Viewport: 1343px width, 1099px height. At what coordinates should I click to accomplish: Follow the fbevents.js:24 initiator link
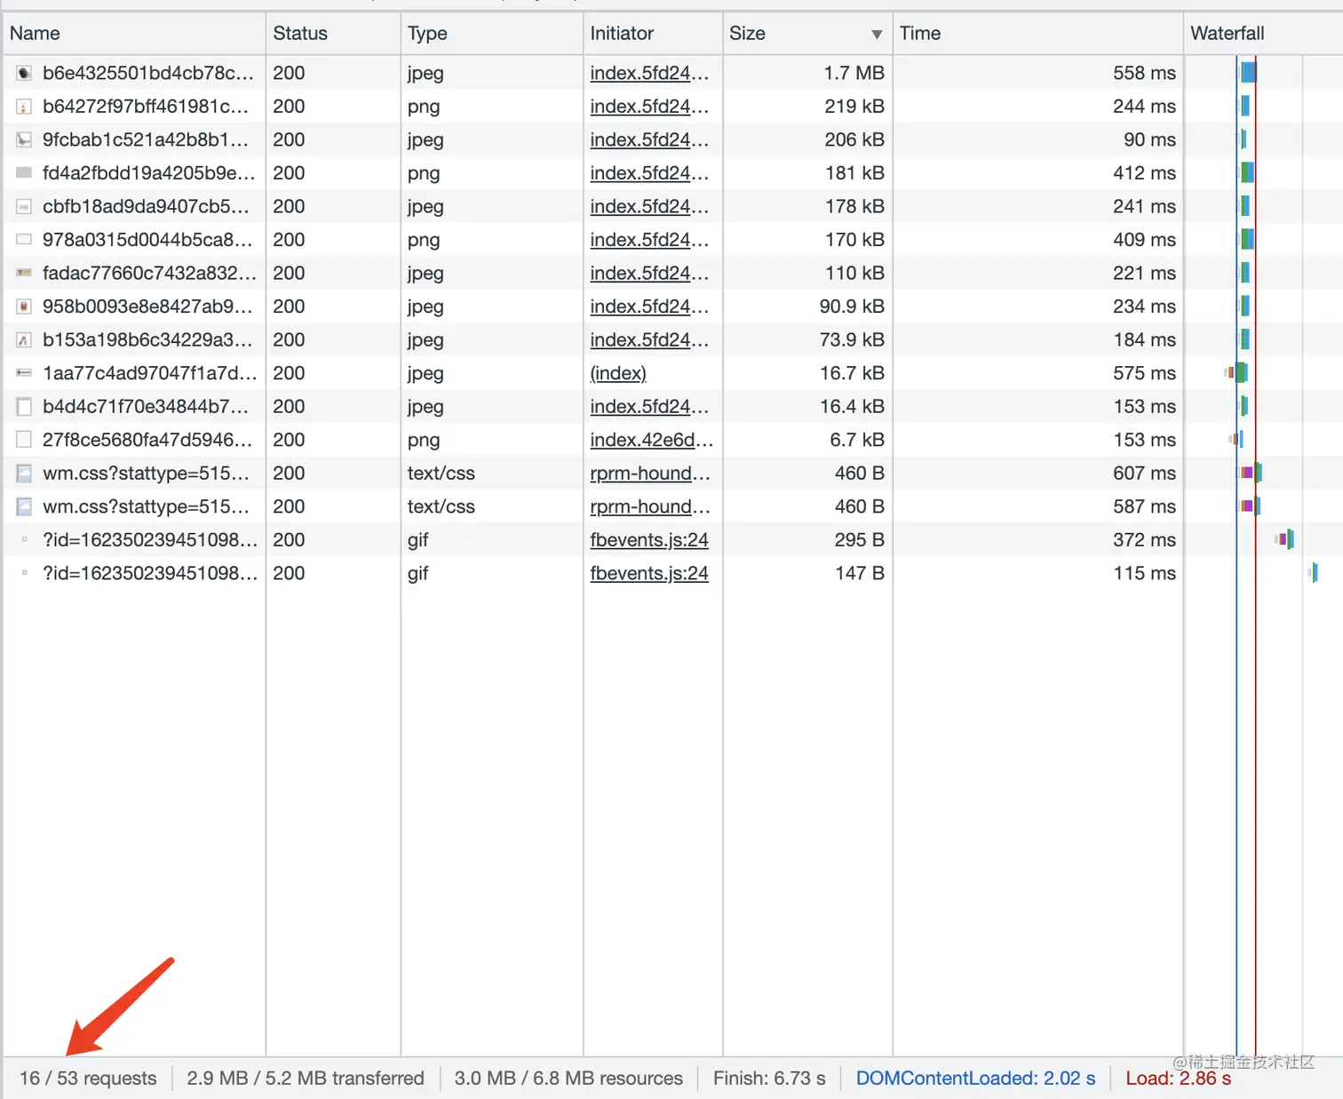click(649, 539)
